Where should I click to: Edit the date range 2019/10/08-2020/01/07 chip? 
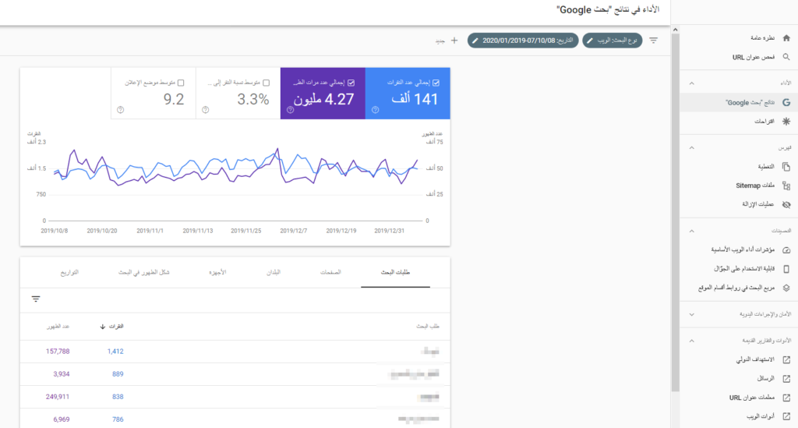[523, 41]
